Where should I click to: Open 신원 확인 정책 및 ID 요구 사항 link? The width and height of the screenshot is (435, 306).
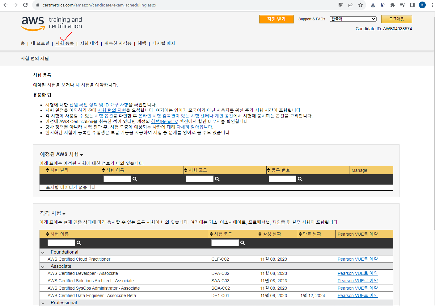click(99, 105)
